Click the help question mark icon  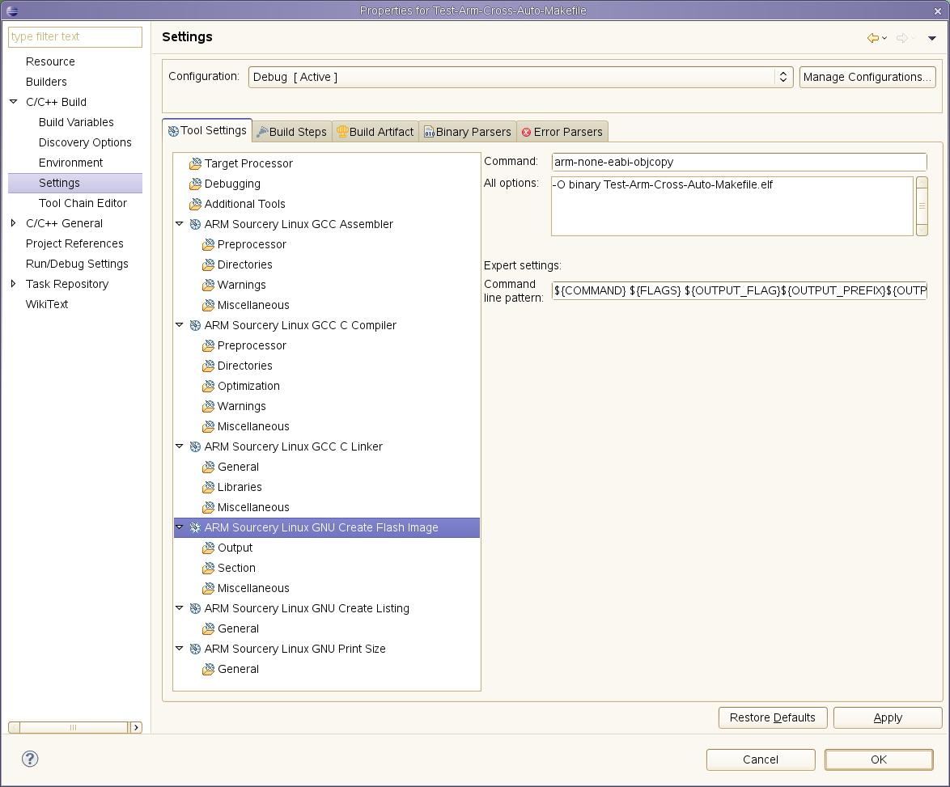(x=30, y=759)
